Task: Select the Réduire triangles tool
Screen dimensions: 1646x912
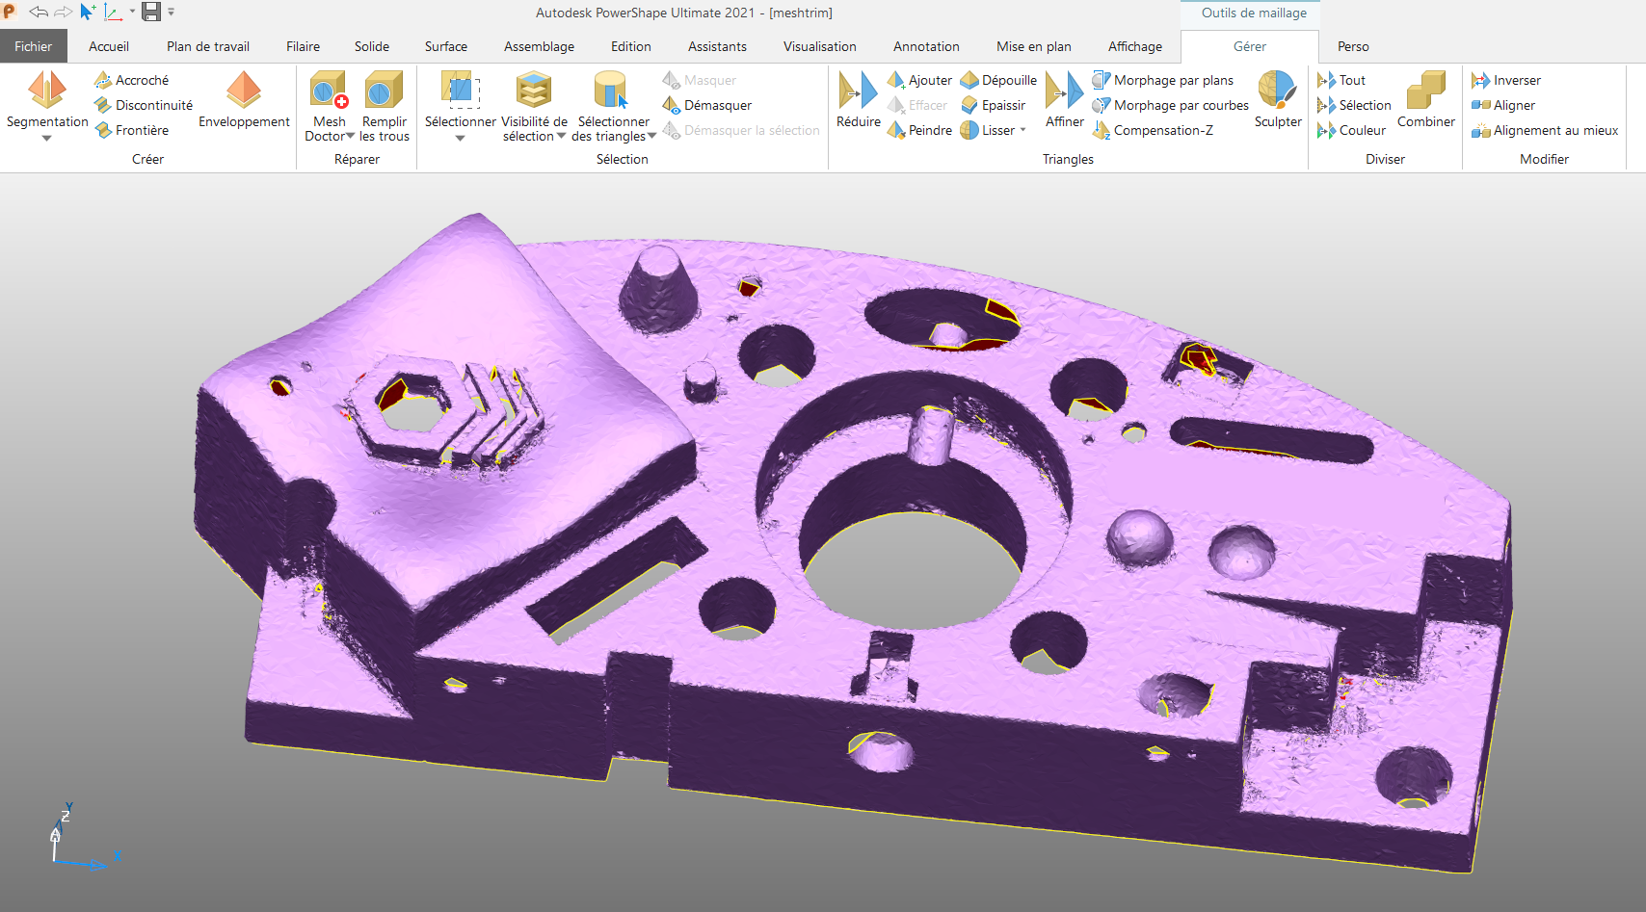Action: [x=858, y=91]
